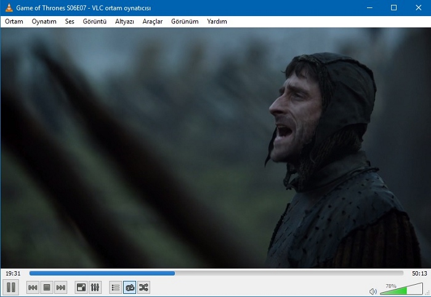
Task: Open the Ses menu
Action: point(70,22)
